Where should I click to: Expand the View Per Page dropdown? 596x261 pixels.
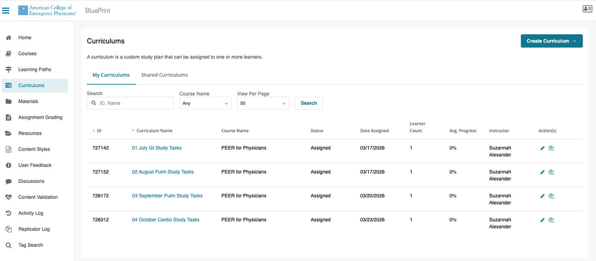tap(263, 103)
